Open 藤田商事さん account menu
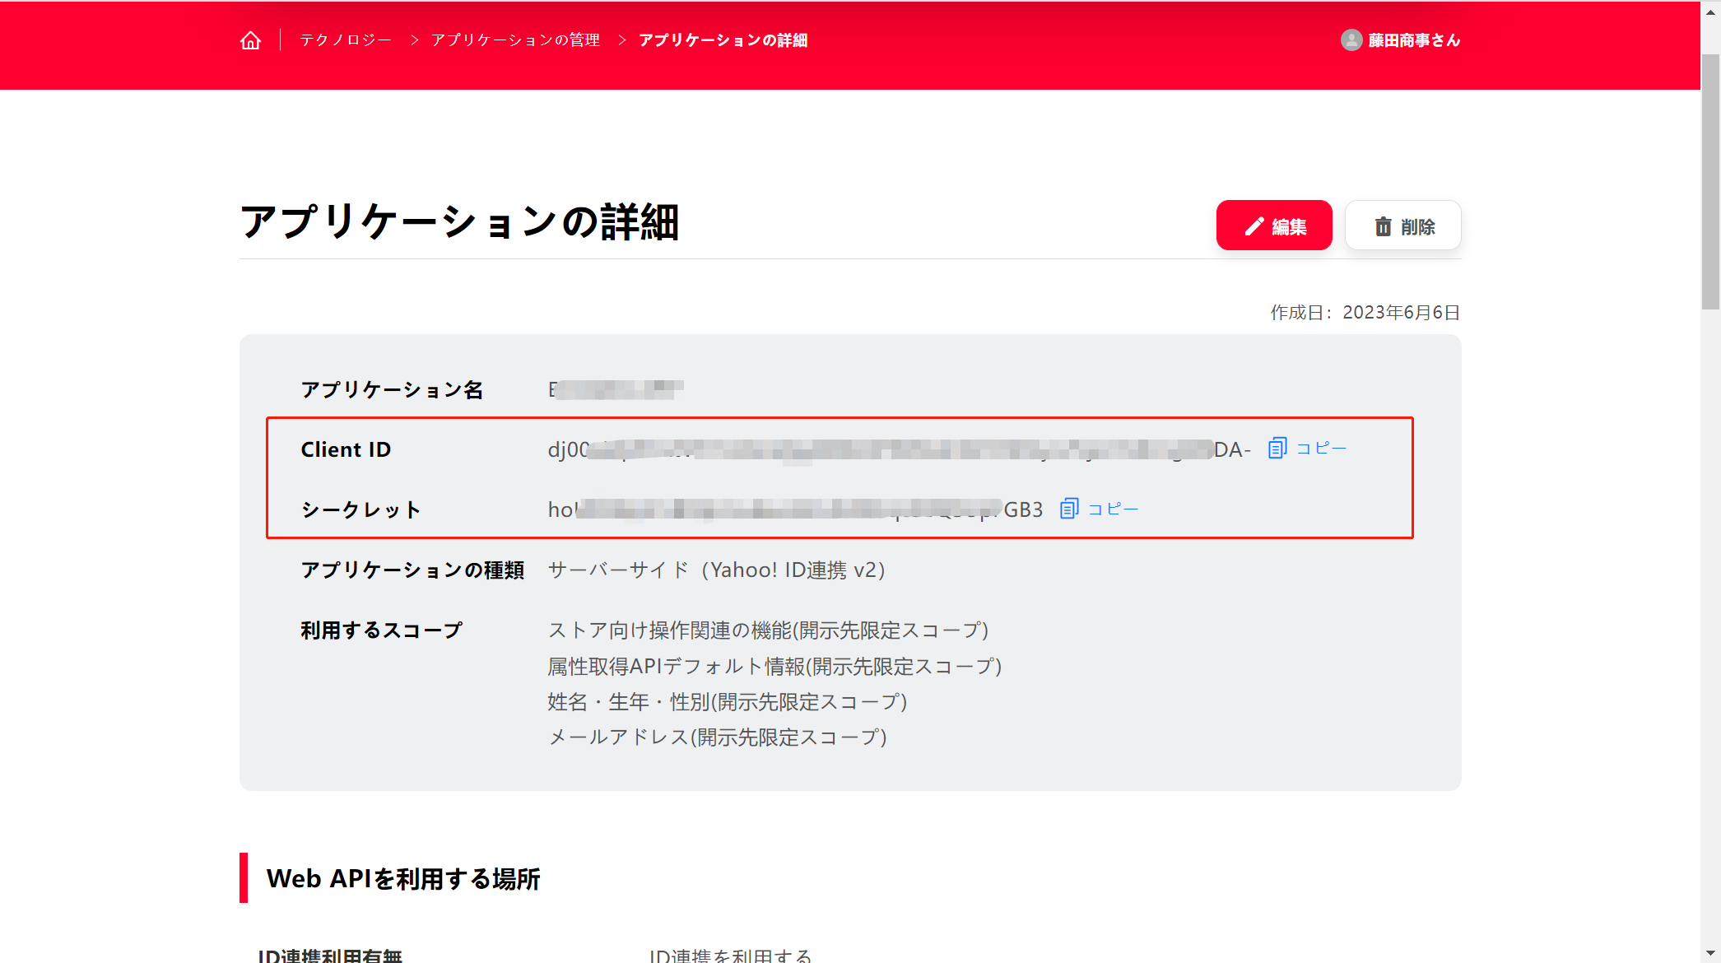1721x963 pixels. click(x=1413, y=40)
